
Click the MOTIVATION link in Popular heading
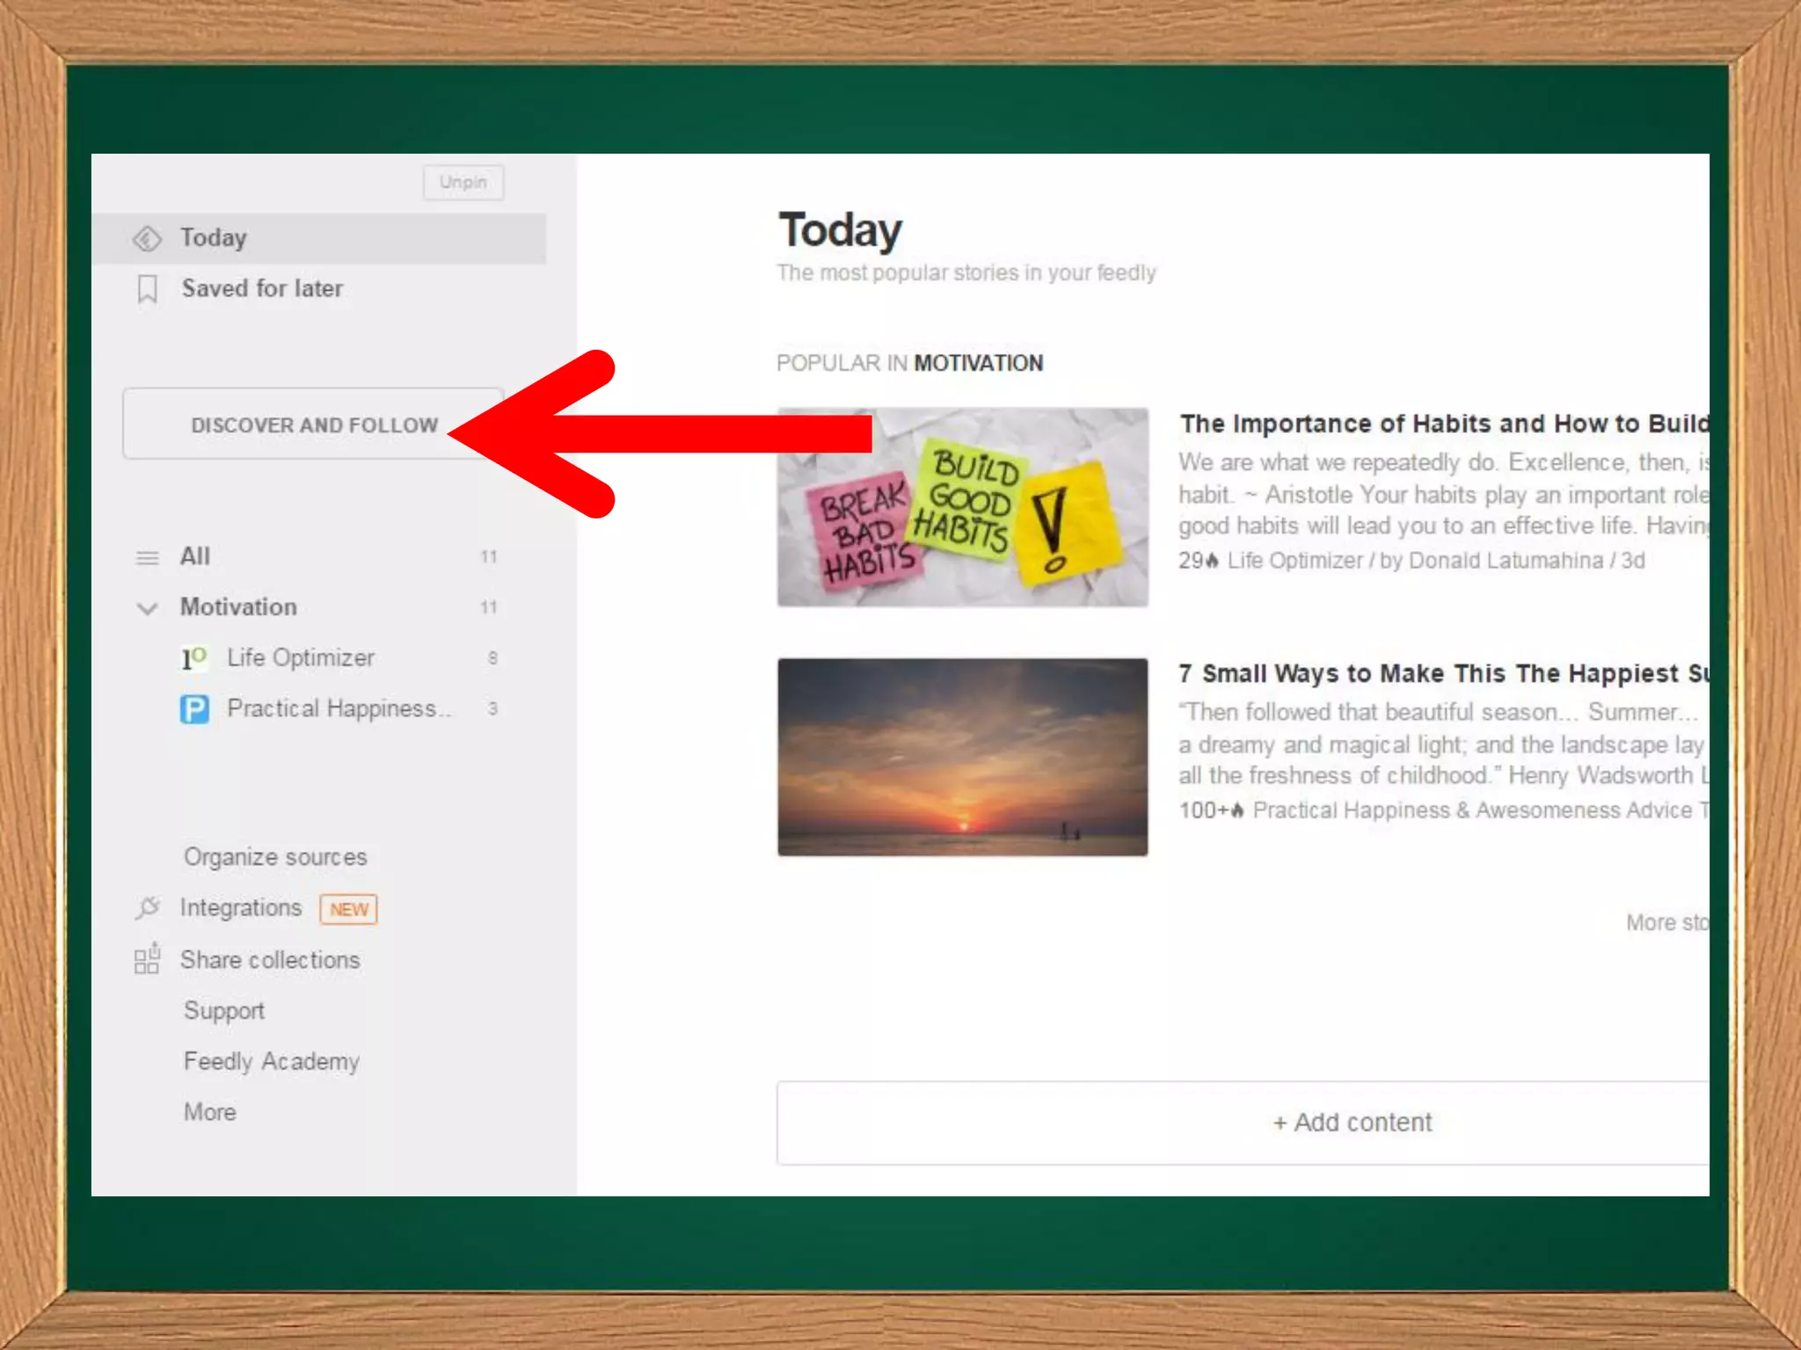point(978,363)
